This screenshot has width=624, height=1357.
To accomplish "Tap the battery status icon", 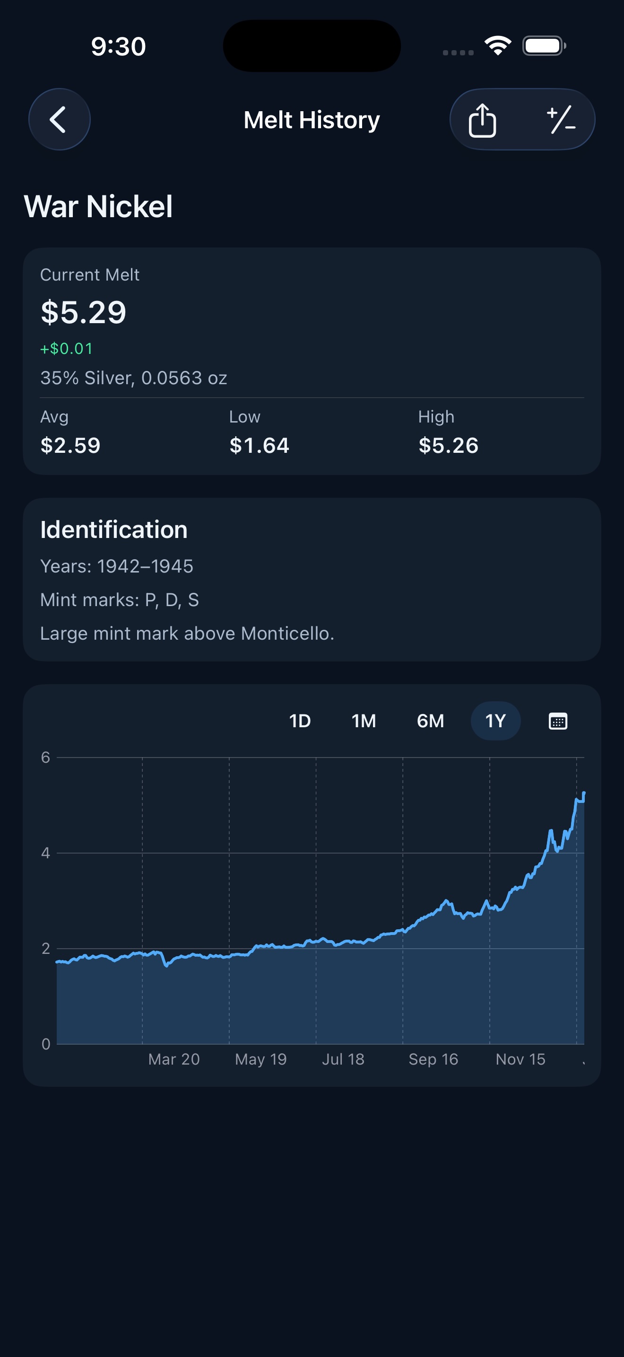I will point(544,46).
